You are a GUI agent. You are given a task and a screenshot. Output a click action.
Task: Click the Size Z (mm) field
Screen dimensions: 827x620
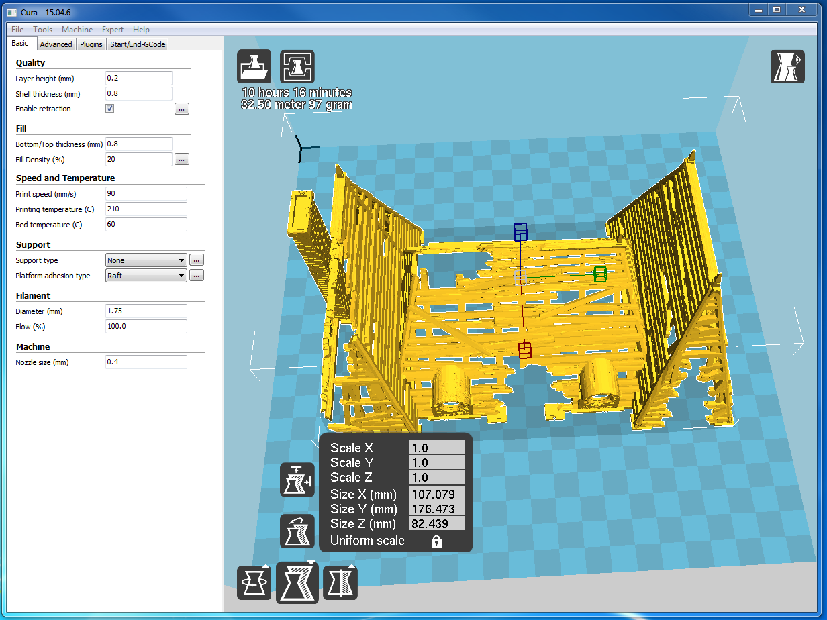pyautogui.click(x=436, y=524)
